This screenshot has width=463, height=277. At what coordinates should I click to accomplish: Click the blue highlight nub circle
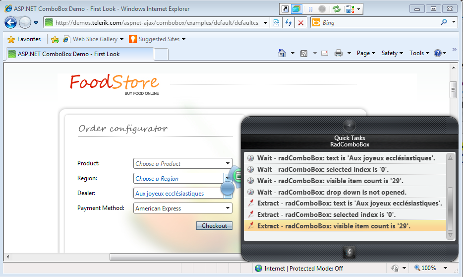tap(228, 188)
